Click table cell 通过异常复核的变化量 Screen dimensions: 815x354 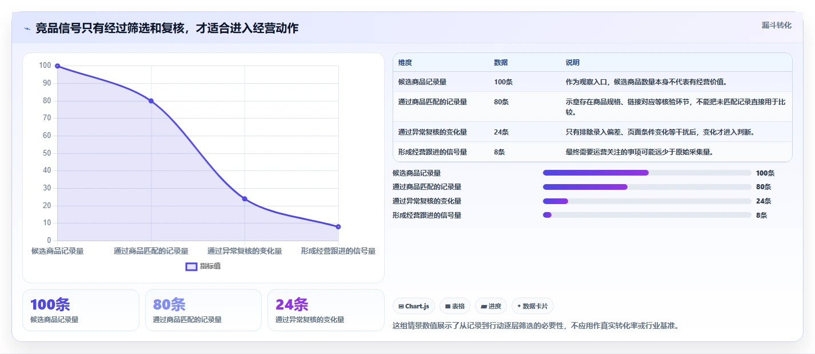tap(433, 132)
